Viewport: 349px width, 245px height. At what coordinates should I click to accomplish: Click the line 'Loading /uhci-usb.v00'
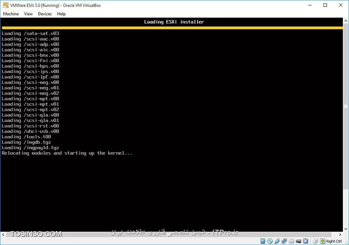click(30, 131)
